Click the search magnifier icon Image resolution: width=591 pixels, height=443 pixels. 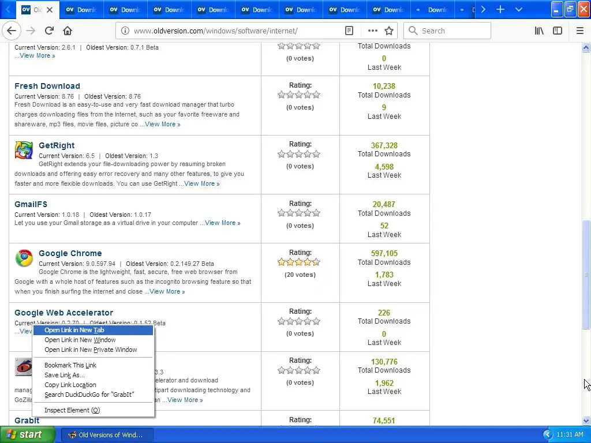413,31
